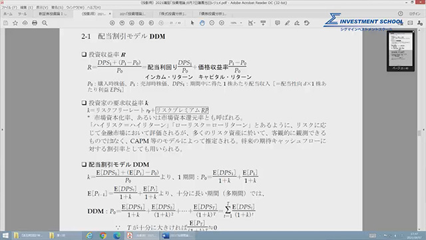This screenshot has height=240, width=426.
Task: Click the 投資家の要求収益率 k heading
Action: tap(115, 103)
